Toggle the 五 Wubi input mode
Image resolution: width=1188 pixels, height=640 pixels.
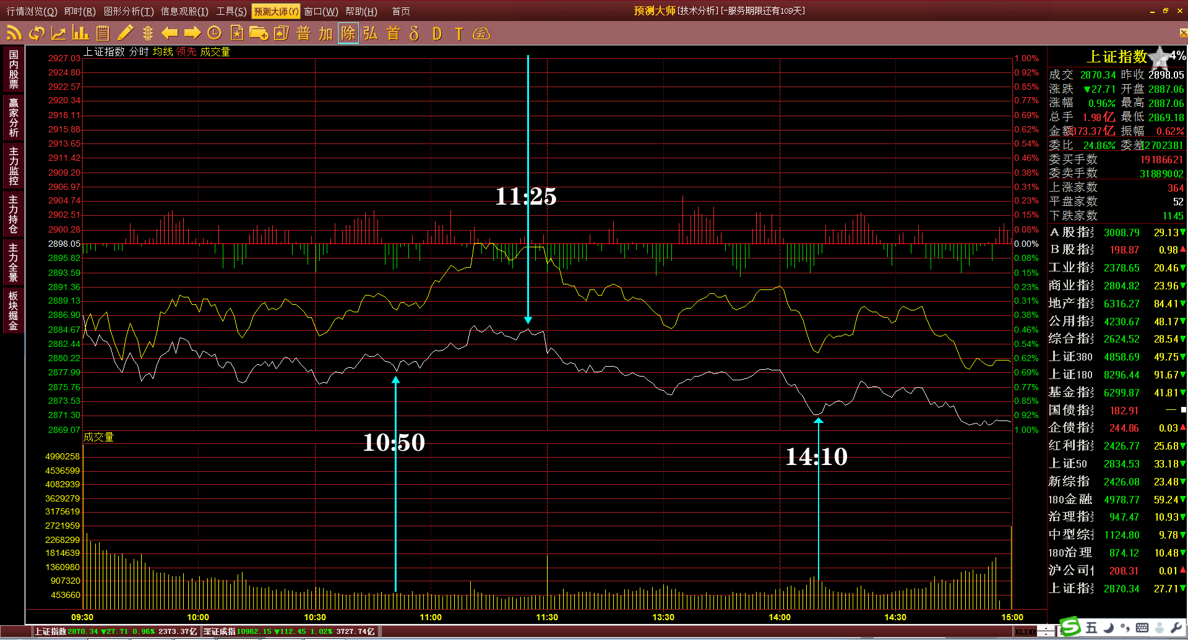pos(1091,628)
